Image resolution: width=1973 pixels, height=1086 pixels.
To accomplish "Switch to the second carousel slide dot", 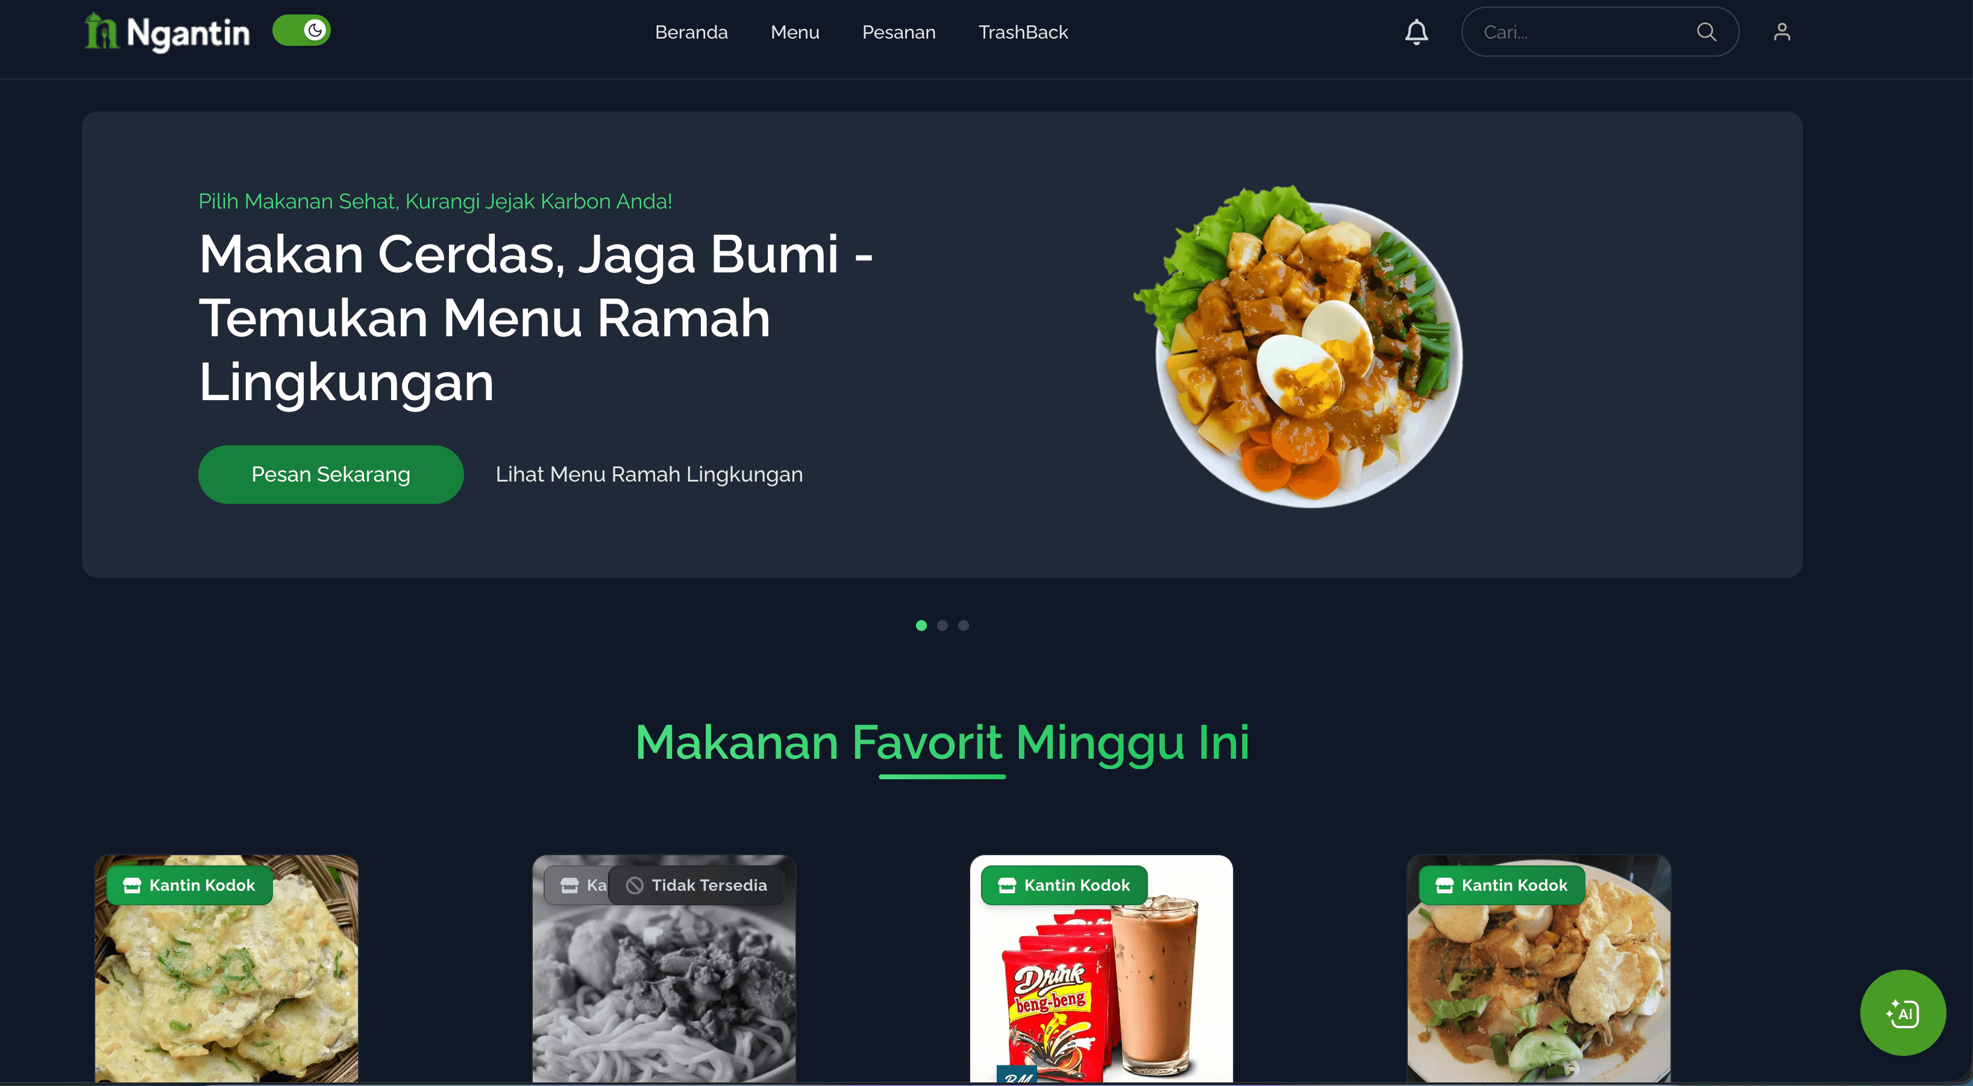I will point(942,626).
